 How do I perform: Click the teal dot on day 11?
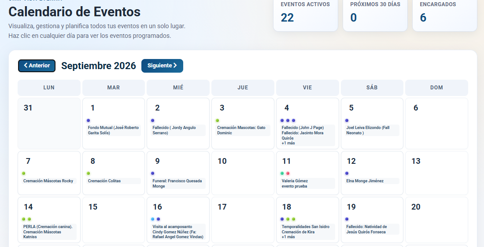(x=282, y=173)
